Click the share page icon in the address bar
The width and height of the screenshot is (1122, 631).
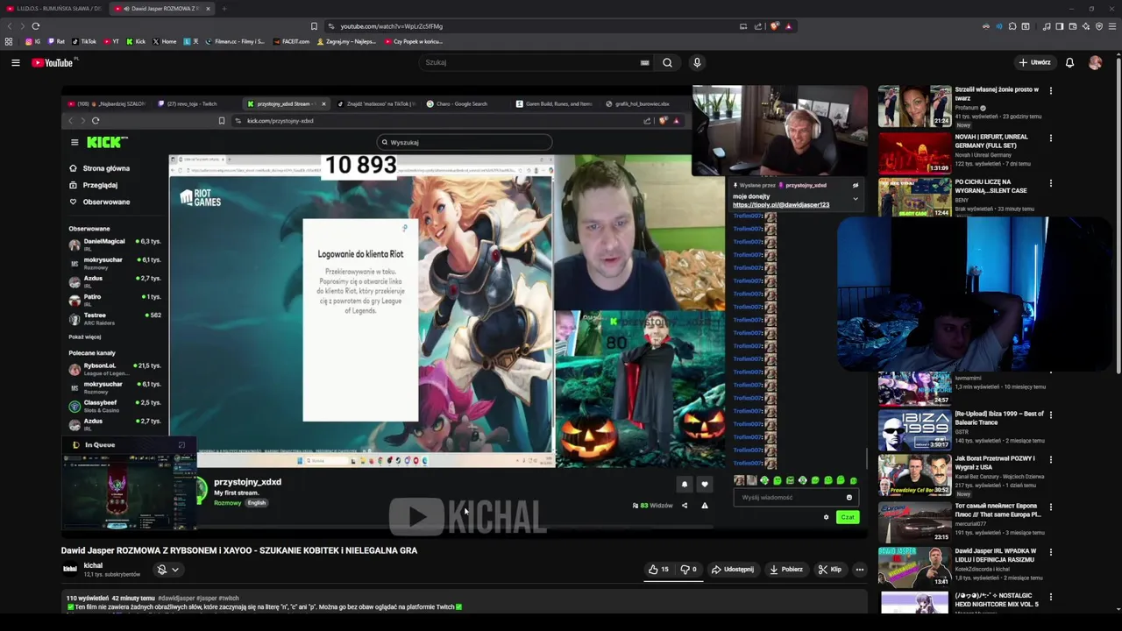pyautogui.click(x=758, y=26)
